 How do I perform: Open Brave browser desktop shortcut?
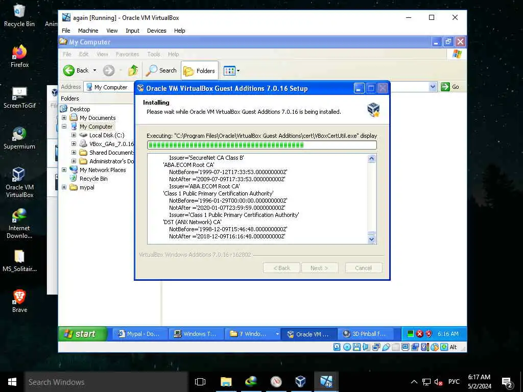(19, 301)
